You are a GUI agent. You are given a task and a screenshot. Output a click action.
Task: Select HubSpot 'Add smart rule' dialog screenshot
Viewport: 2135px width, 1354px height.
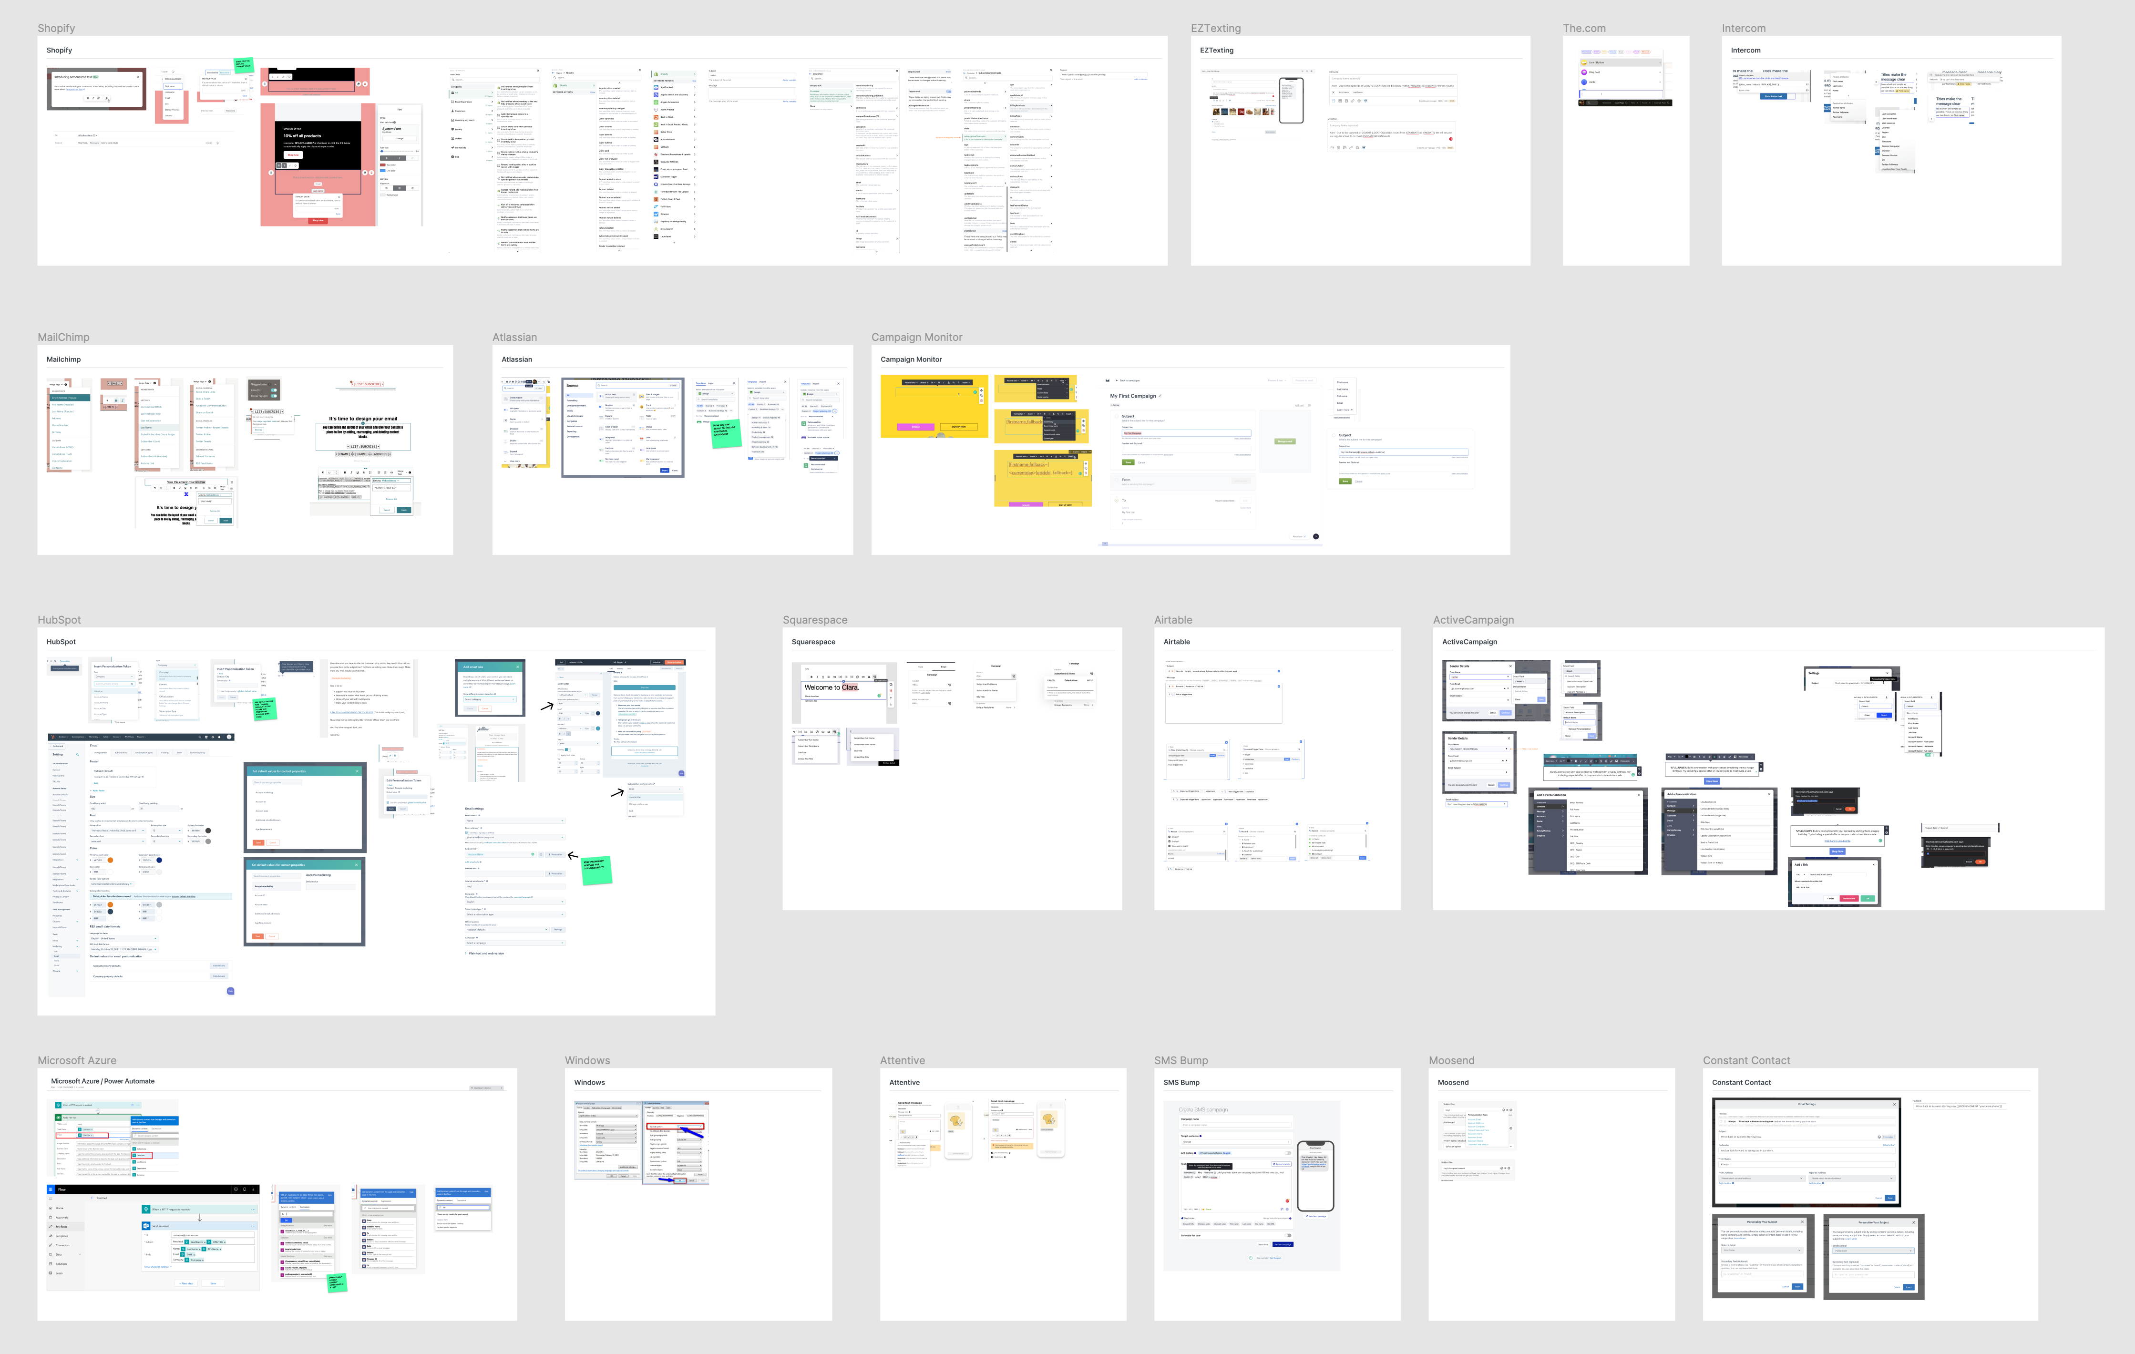(x=490, y=687)
